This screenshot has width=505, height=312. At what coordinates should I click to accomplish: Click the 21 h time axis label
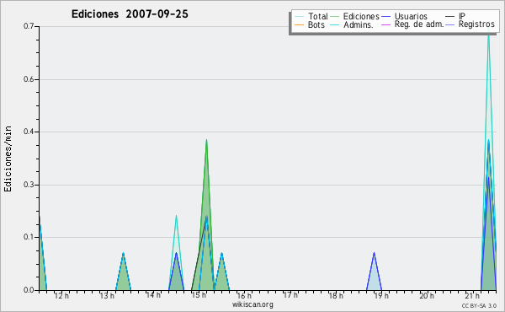pos(472,295)
